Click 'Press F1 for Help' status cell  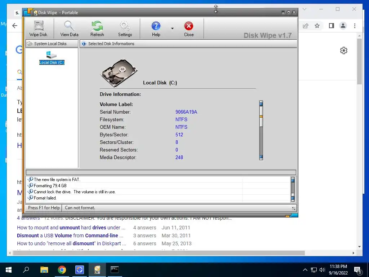[44, 208]
